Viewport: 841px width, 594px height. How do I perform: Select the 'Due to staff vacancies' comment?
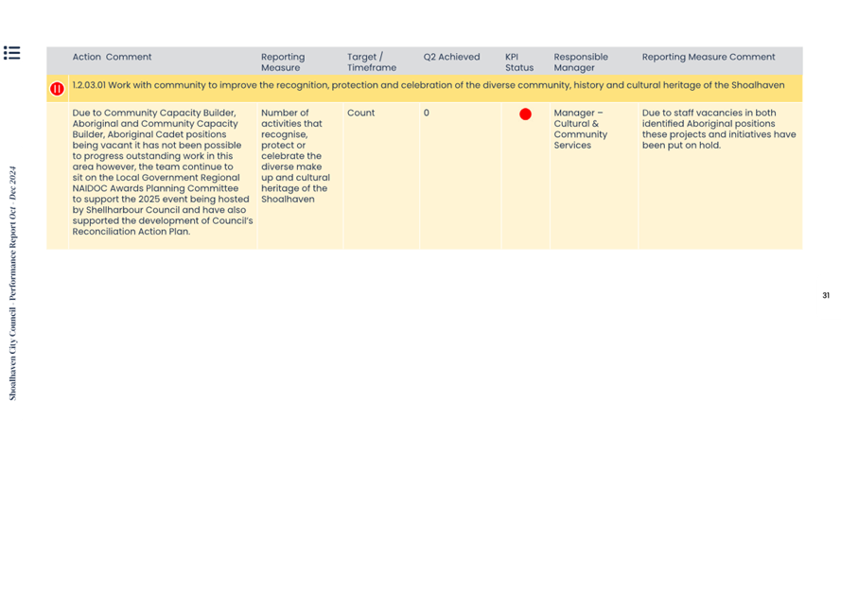[718, 129]
